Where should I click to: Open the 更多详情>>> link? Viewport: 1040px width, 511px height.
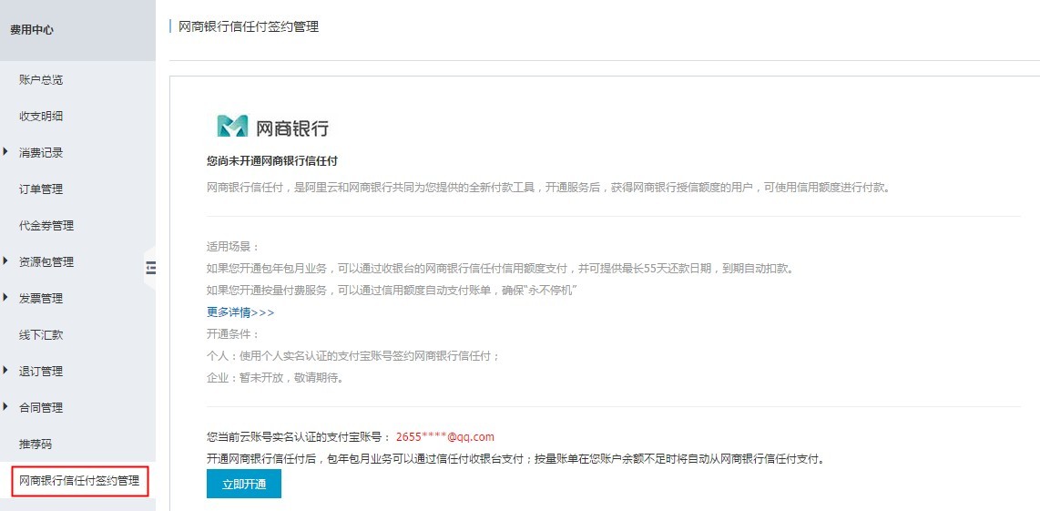coord(240,312)
